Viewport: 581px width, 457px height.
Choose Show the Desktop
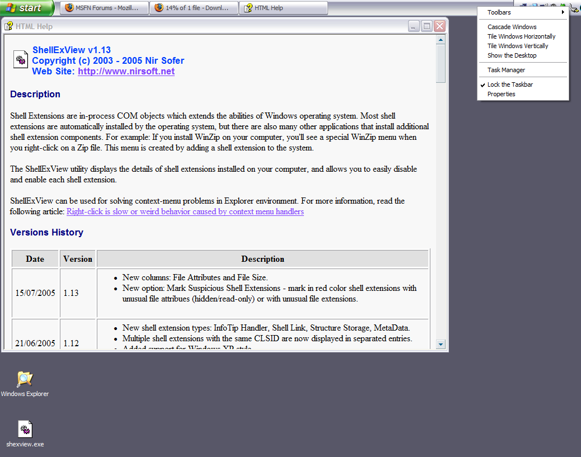[x=523, y=55]
